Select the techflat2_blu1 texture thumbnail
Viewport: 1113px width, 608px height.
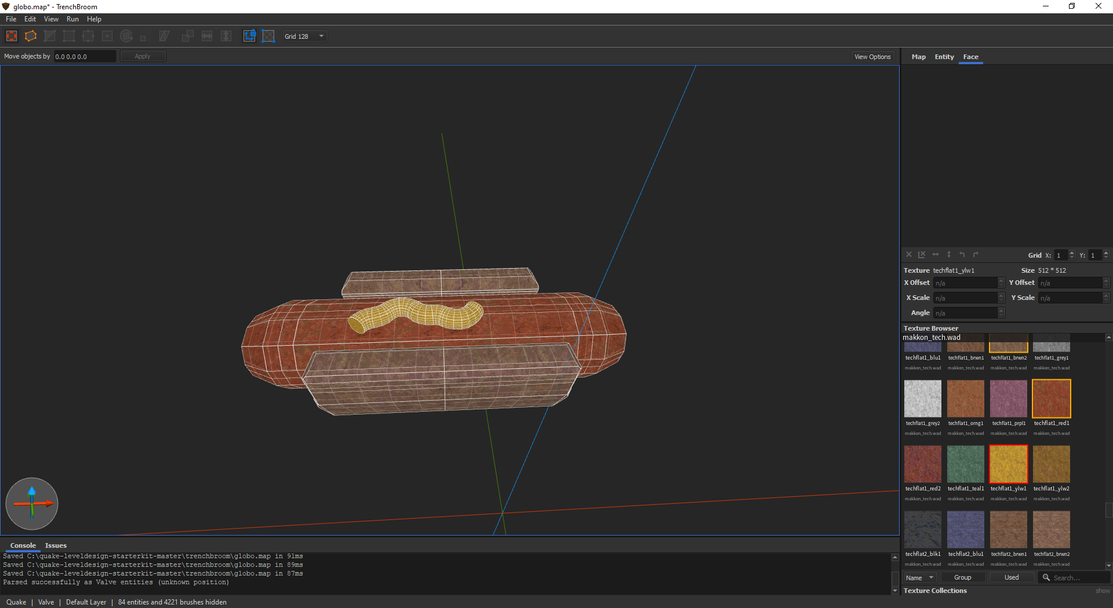(x=966, y=529)
